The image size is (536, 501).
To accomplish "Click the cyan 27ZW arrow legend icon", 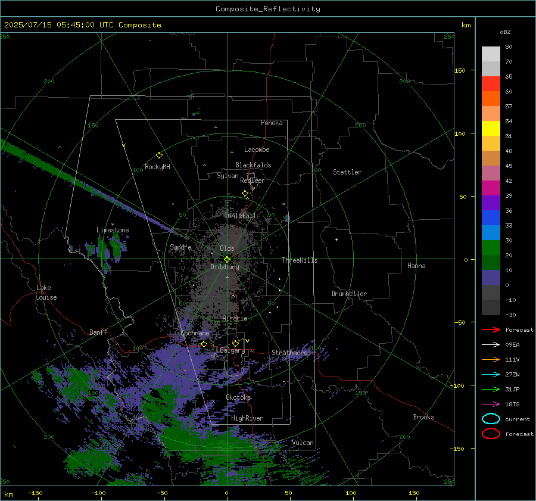I will (x=491, y=375).
